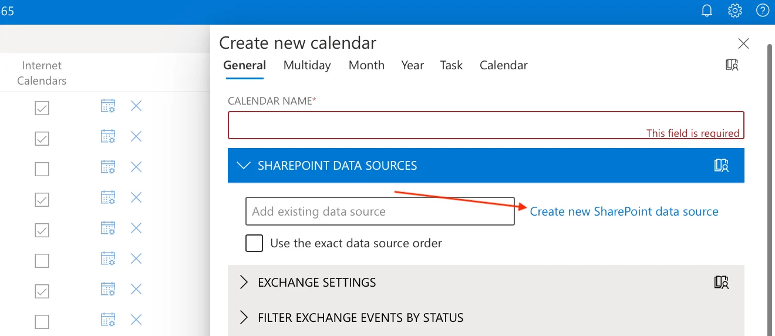
Task: Click the CALENDAR NAME label
Action: click(272, 101)
